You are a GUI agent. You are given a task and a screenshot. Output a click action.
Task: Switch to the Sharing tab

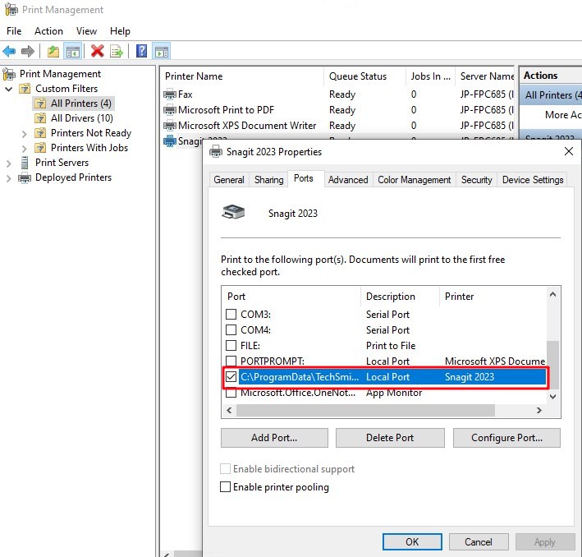coord(268,180)
